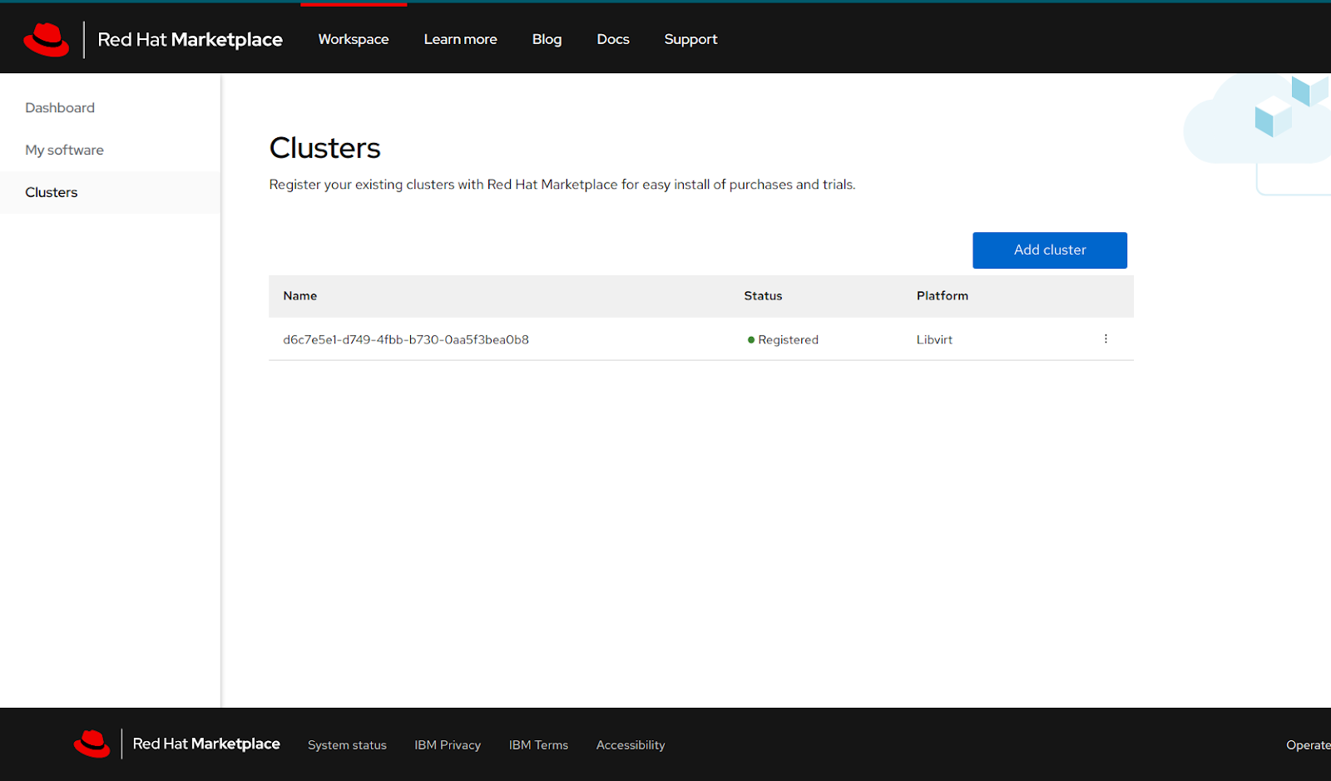Open the IBM Terms footer link

538,745
